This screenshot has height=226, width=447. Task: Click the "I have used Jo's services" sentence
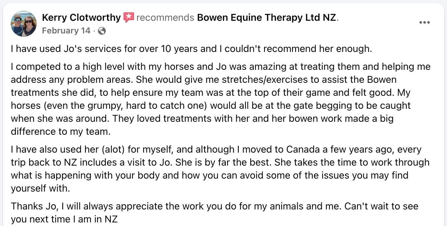point(191,49)
